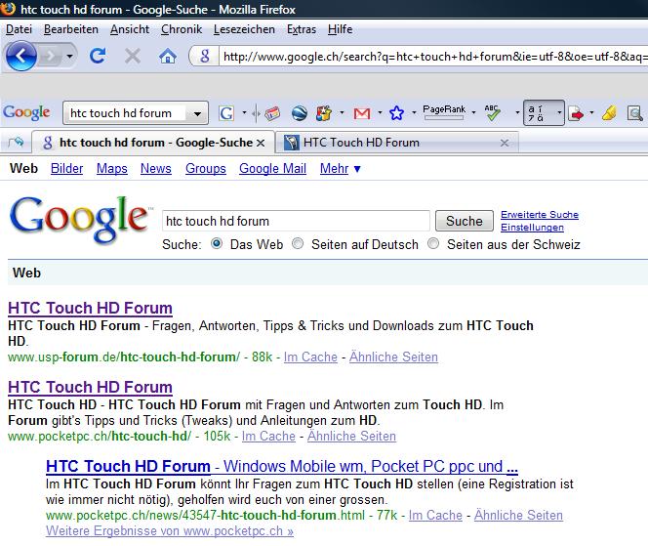648x546 pixels.
Task: Open the PageRank dropdown arrow
Action: pos(473,112)
